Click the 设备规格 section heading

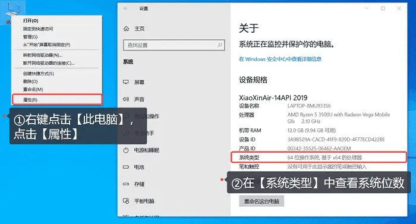(x=253, y=80)
